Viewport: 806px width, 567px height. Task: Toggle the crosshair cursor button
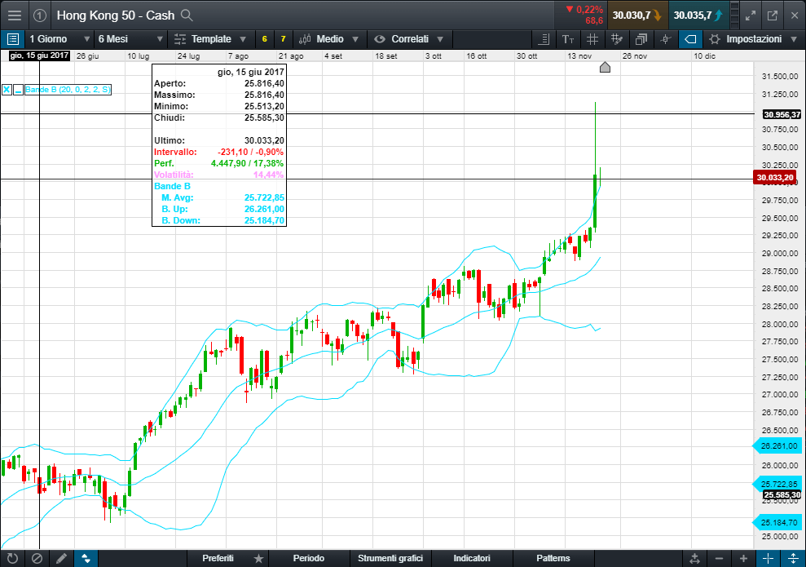pos(666,39)
